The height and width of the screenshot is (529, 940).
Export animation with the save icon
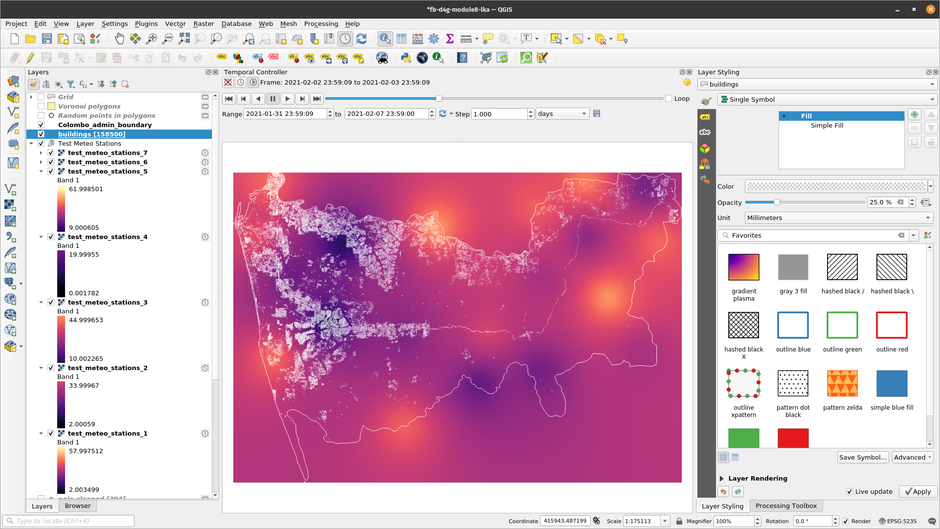coord(597,113)
